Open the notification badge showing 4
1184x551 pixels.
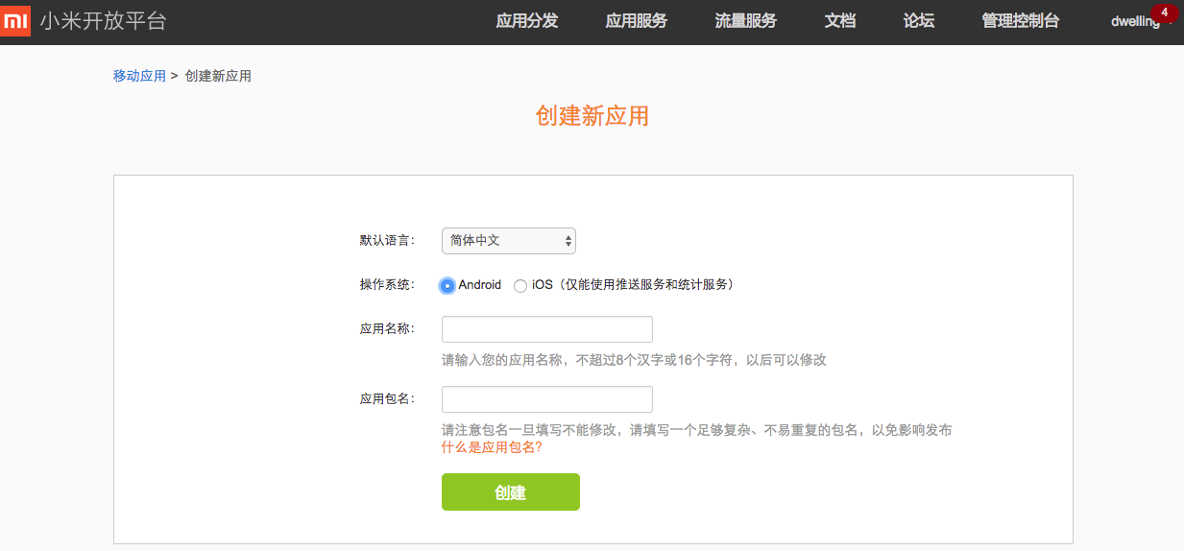(x=1164, y=12)
